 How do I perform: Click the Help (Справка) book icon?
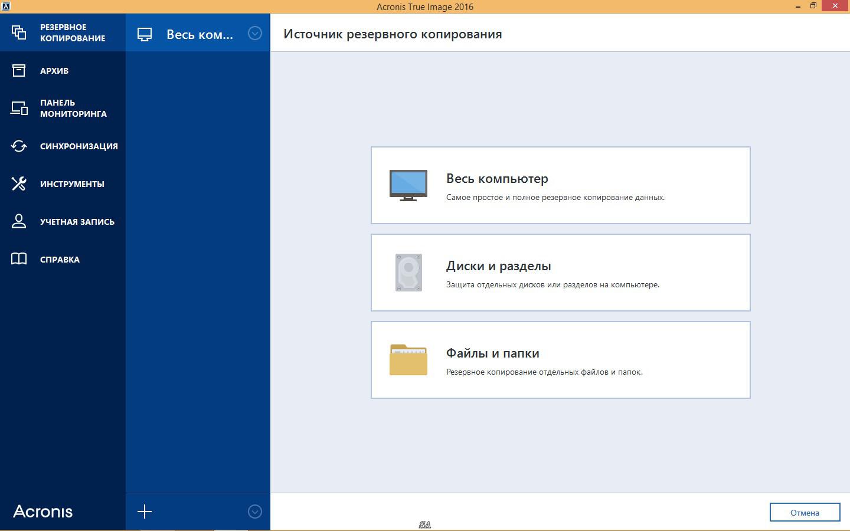[19, 259]
